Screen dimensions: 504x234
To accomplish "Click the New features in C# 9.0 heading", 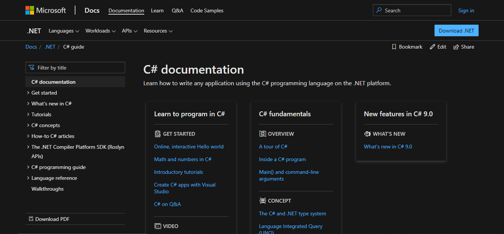I will pos(398,114).
